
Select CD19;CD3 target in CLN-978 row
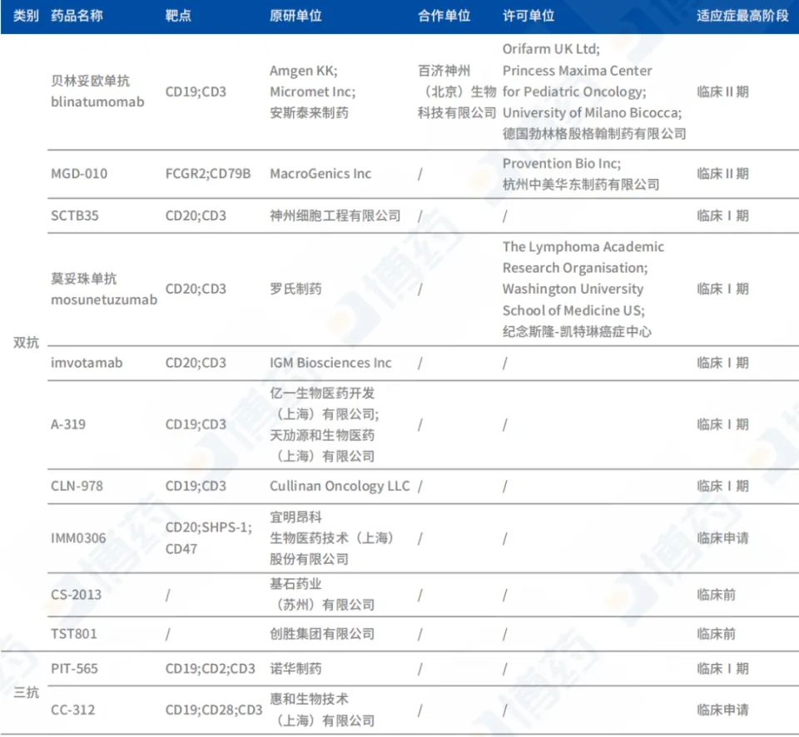pos(196,486)
